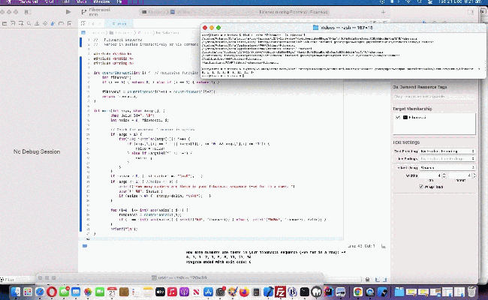Screen dimensions: 488x300
Task: Click the project icon in jump bar
Action: coord(83,32)
